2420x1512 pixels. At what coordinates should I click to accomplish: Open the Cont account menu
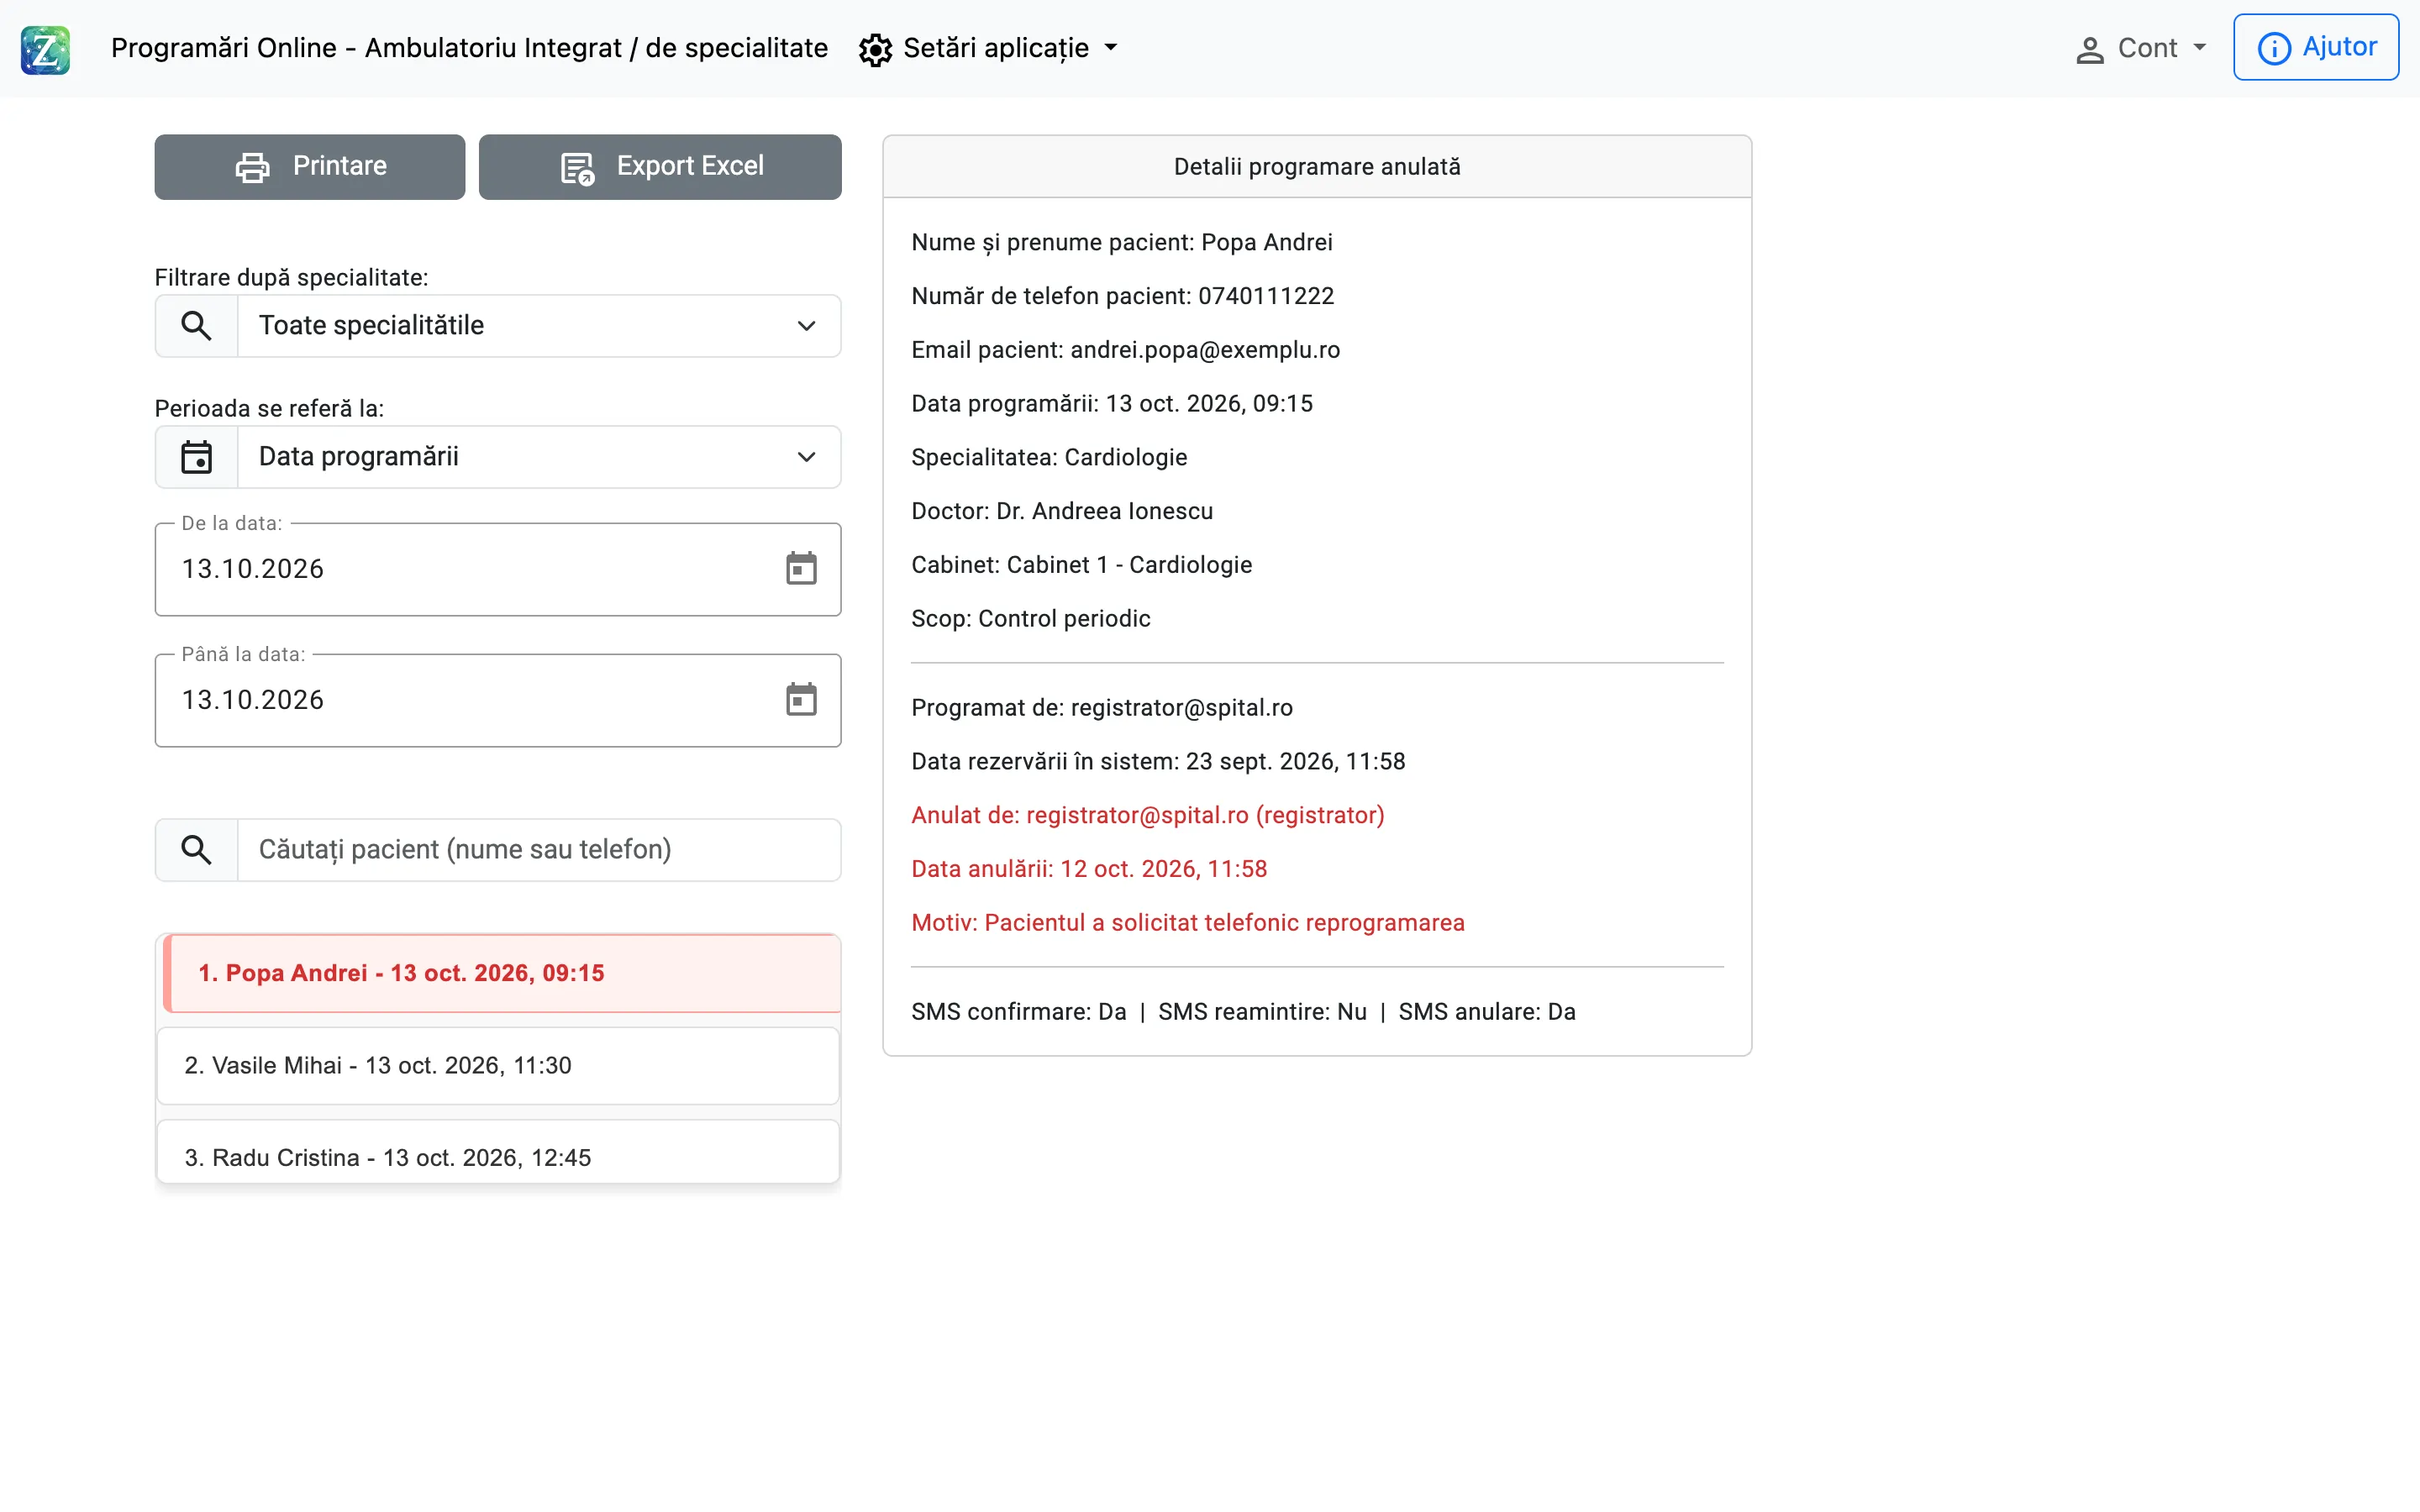click(2141, 49)
